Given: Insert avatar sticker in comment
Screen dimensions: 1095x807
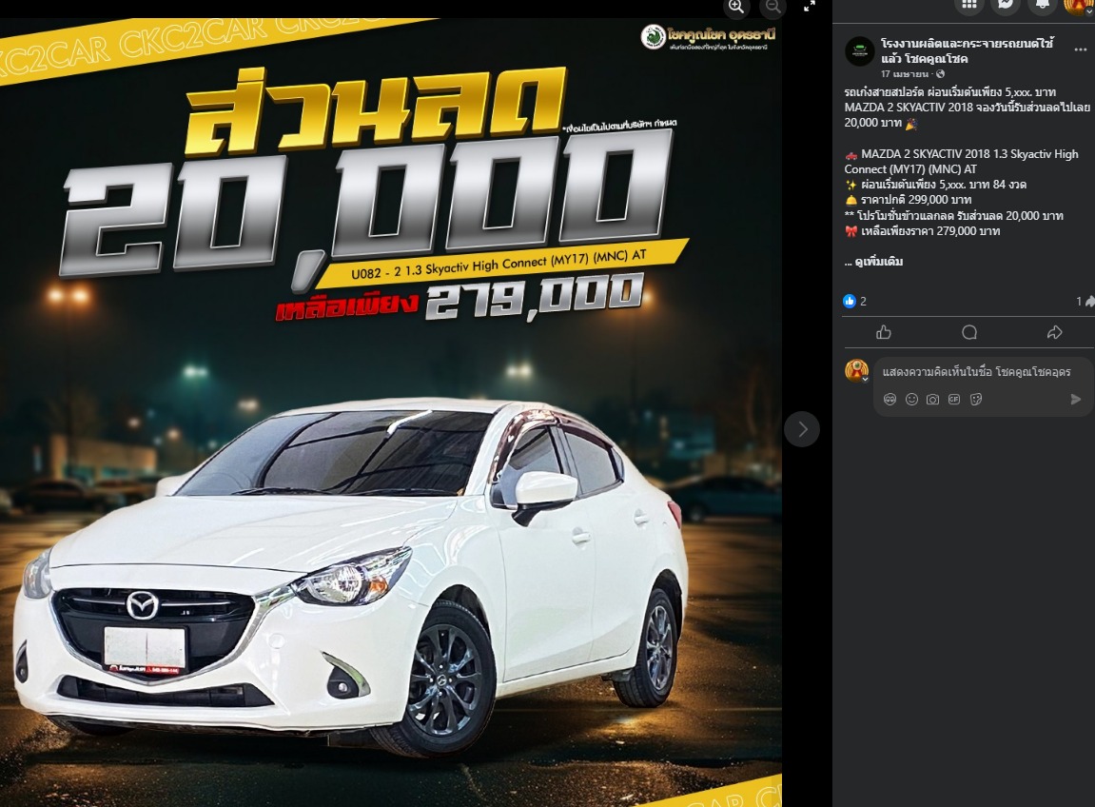Looking at the screenshot, I should tap(890, 400).
